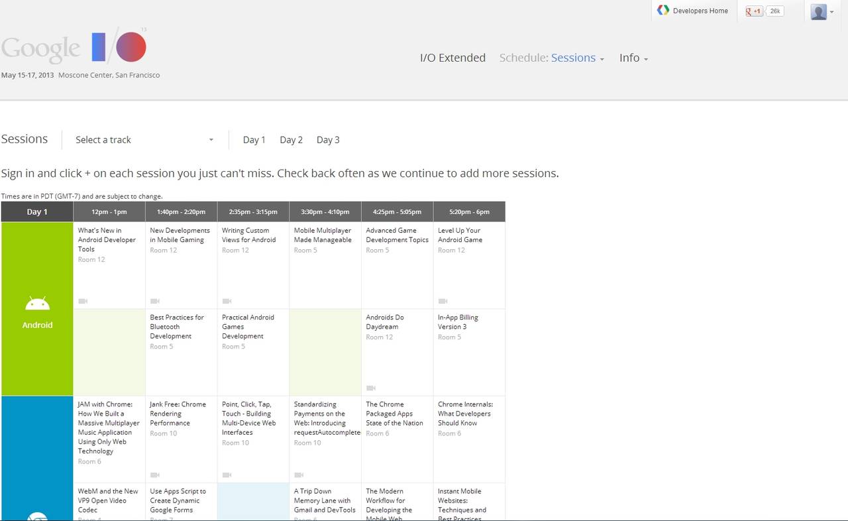Open Use Apps Script to Create Dynamic Google Forms
This screenshot has width=848, height=521.
[178, 500]
